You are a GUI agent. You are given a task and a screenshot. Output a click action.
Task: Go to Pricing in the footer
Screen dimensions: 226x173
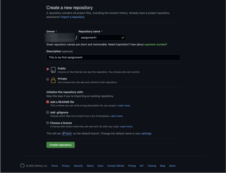(x=132, y=166)
